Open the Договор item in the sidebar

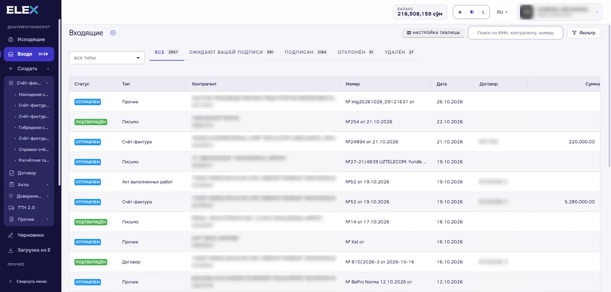27,173
